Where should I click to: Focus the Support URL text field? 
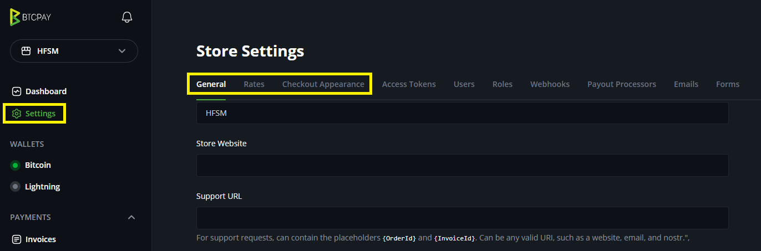point(462,218)
